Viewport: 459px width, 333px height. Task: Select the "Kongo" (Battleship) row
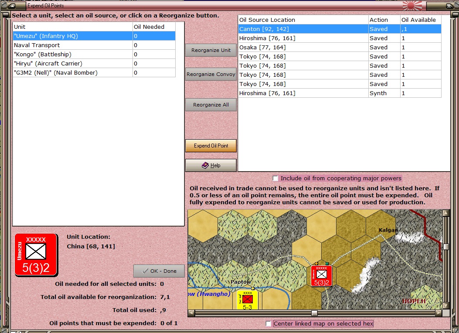pyautogui.click(x=94, y=54)
